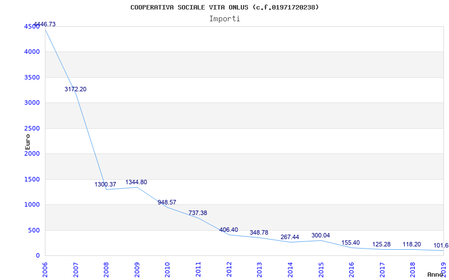The height and width of the screenshot is (280, 449).
Task: Click the 155.40 data point label
Action: (x=351, y=242)
